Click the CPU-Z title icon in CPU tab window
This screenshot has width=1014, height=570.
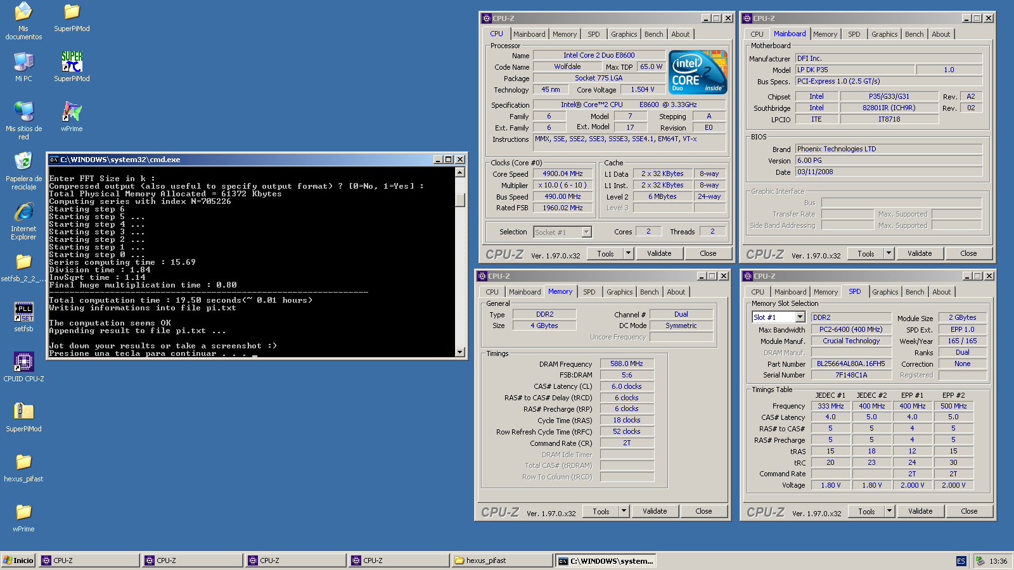pyautogui.click(x=487, y=18)
